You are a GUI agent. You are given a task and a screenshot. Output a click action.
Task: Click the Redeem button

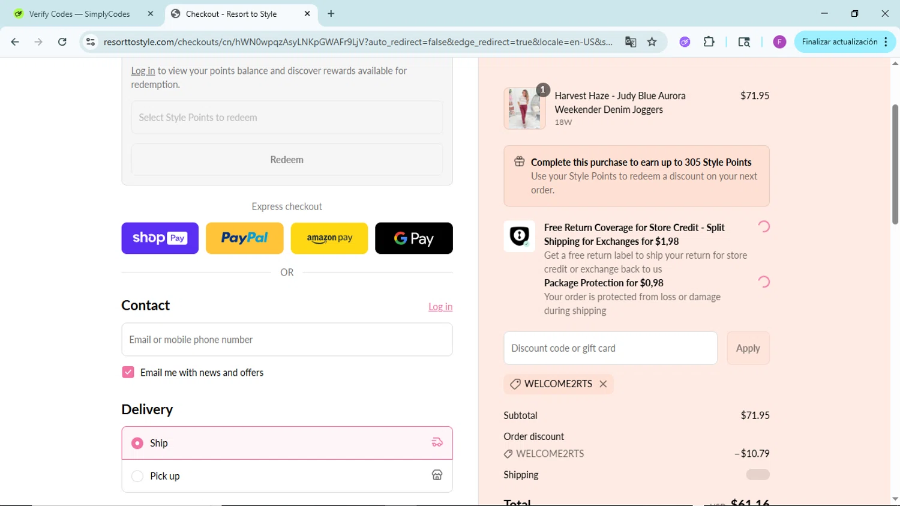287,160
